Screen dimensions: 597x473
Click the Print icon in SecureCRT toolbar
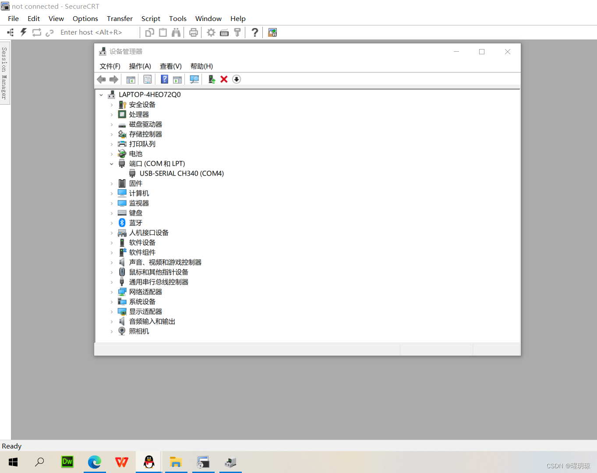tap(194, 32)
